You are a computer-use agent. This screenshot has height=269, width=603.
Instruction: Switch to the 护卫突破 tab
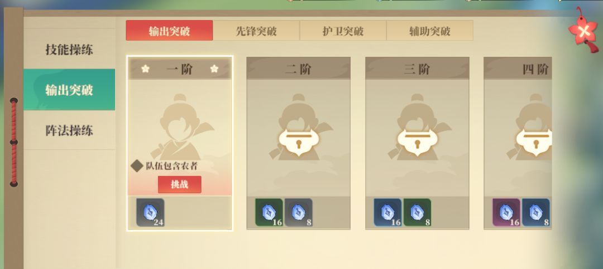(343, 31)
